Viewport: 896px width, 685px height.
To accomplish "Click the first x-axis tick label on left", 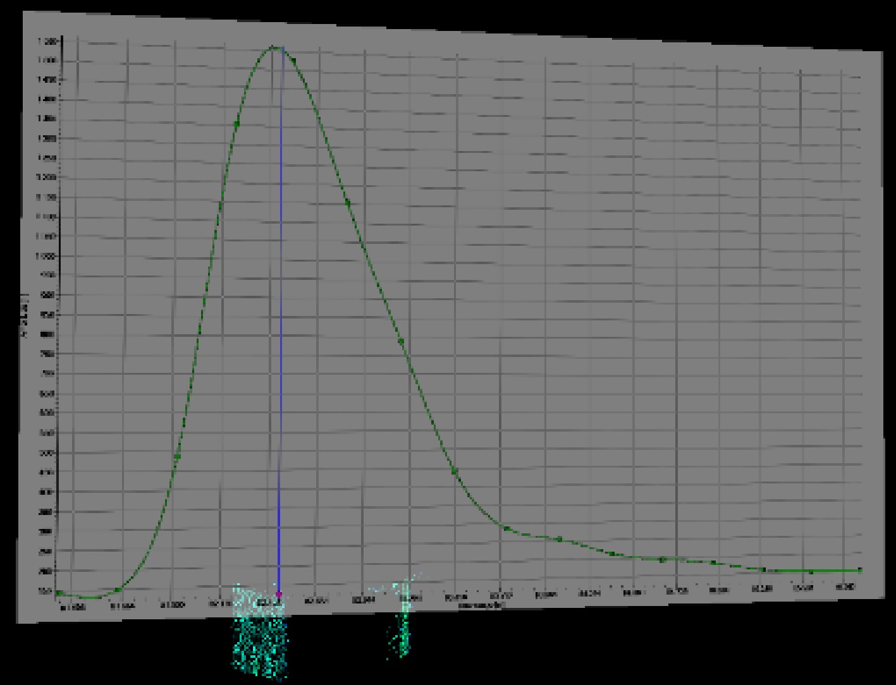I will [x=73, y=608].
